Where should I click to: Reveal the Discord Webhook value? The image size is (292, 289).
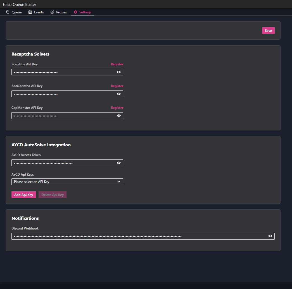tap(270, 236)
